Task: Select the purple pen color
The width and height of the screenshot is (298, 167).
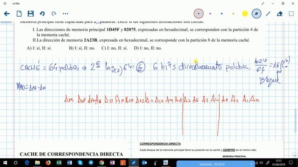Action: [210, 13]
